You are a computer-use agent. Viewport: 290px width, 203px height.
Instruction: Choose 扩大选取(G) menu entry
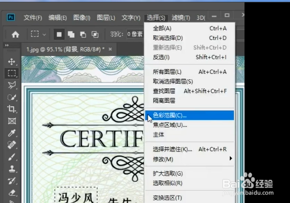[190, 174]
